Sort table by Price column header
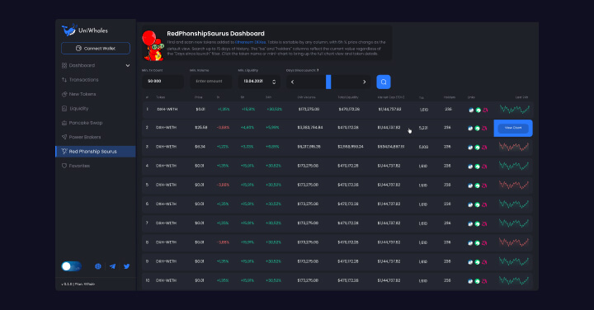This screenshot has height=310, width=594. click(199, 97)
